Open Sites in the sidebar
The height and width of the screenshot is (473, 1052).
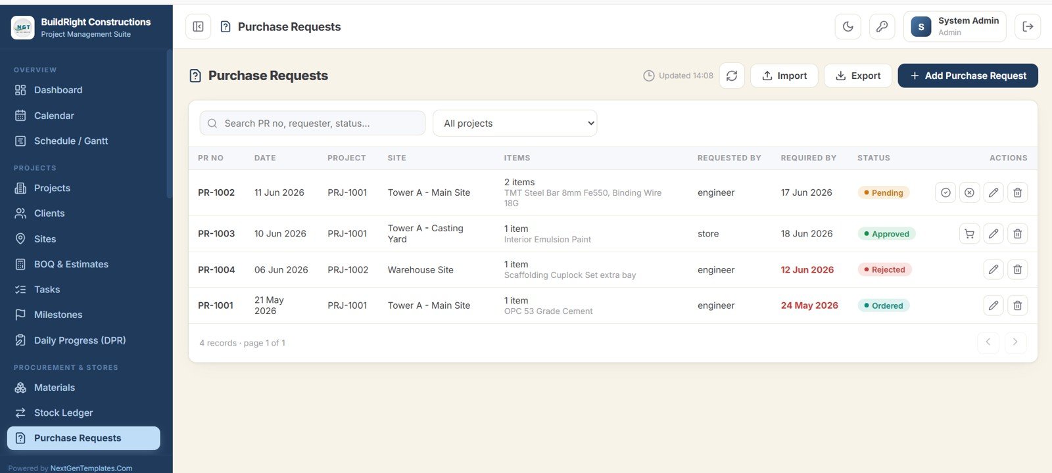point(84,239)
